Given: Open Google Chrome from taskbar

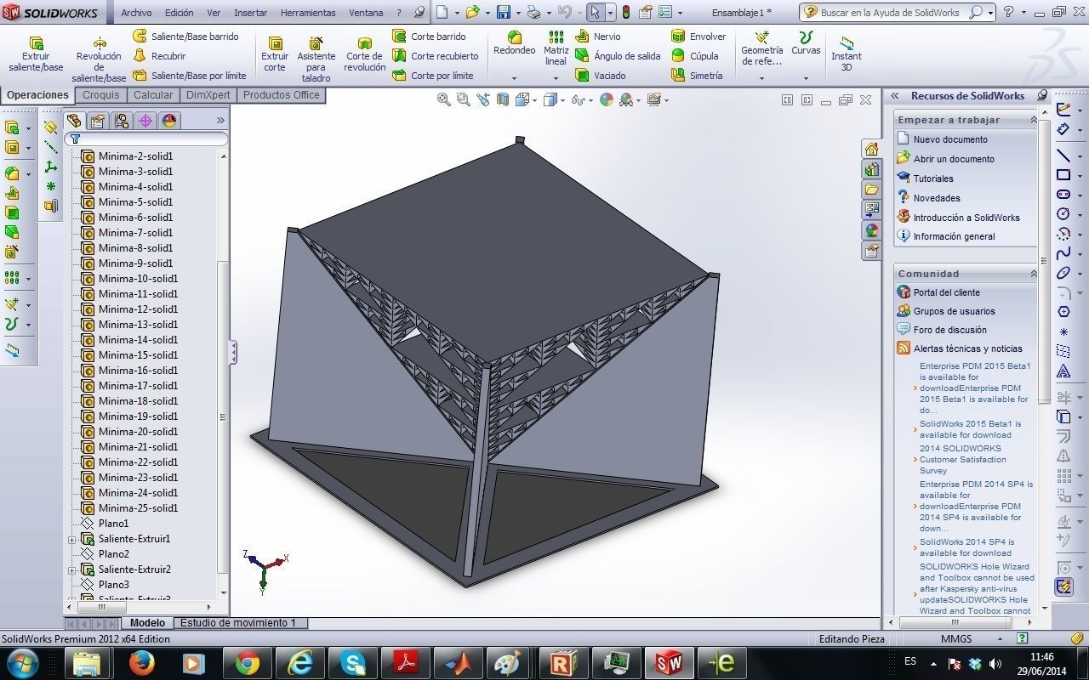Looking at the screenshot, I should [247, 662].
